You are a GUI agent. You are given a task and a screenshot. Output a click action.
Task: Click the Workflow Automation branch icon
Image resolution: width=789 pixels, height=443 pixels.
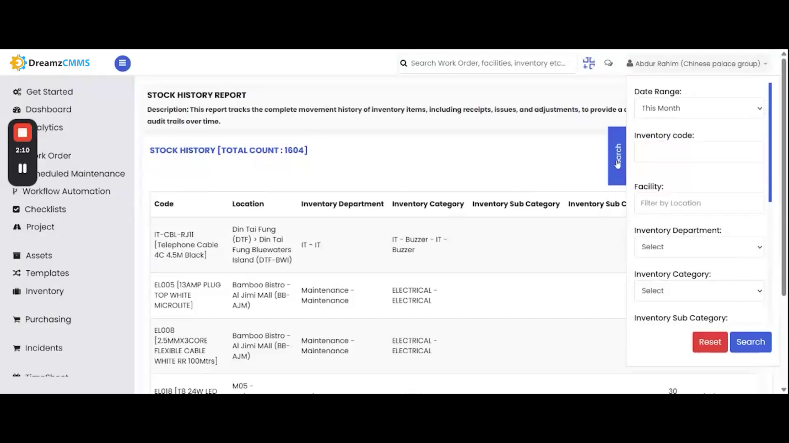15,191
